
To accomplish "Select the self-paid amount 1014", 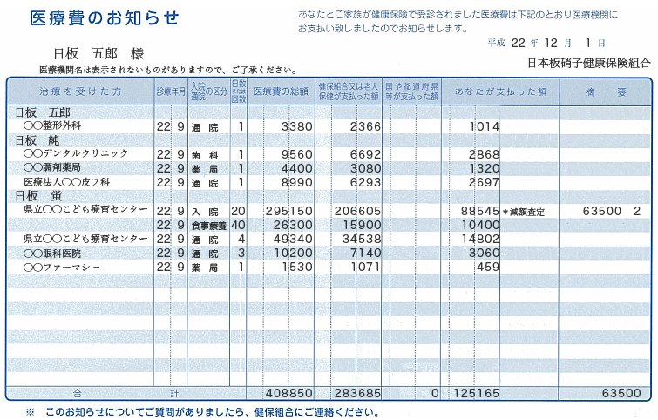I will (484, 126).
